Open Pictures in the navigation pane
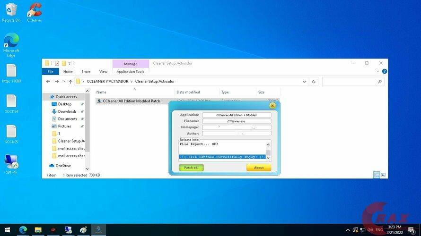This screenshot has width=421, height=236. [64, 126]
